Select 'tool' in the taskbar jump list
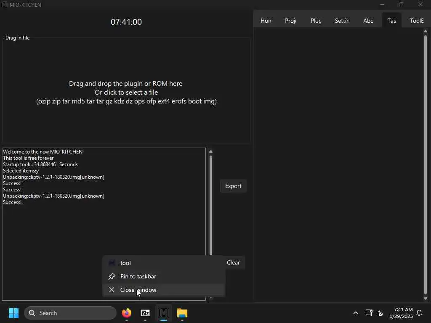 coord(164,263)
